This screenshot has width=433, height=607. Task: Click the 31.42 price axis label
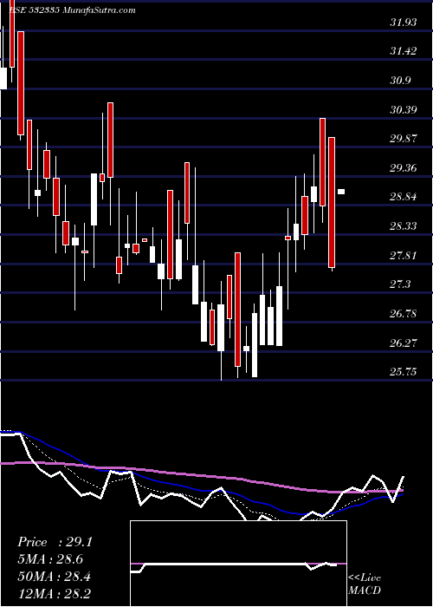[404, 51]
